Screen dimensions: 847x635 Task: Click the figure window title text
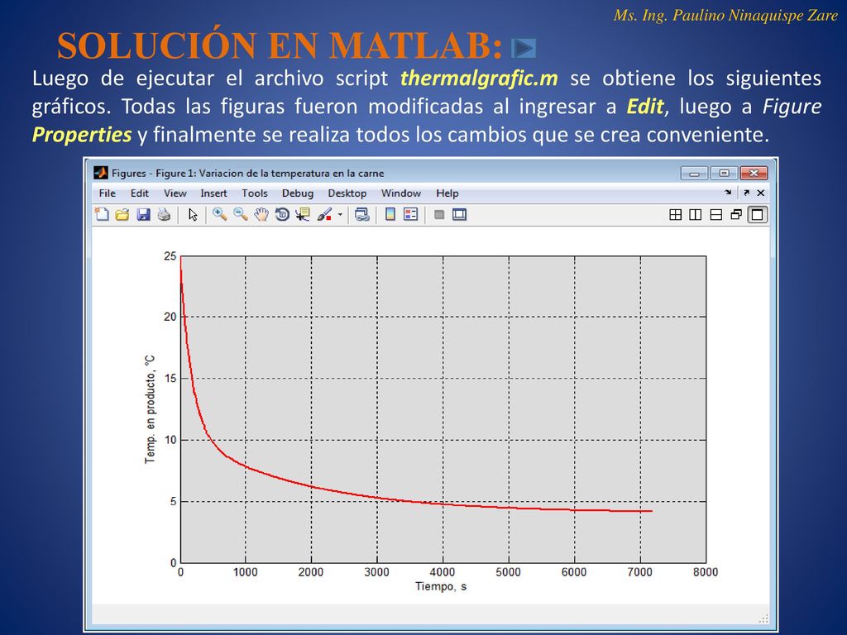coord(248,174)
